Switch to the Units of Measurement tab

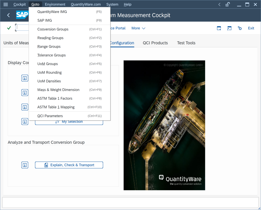click(x=16, y=43)
